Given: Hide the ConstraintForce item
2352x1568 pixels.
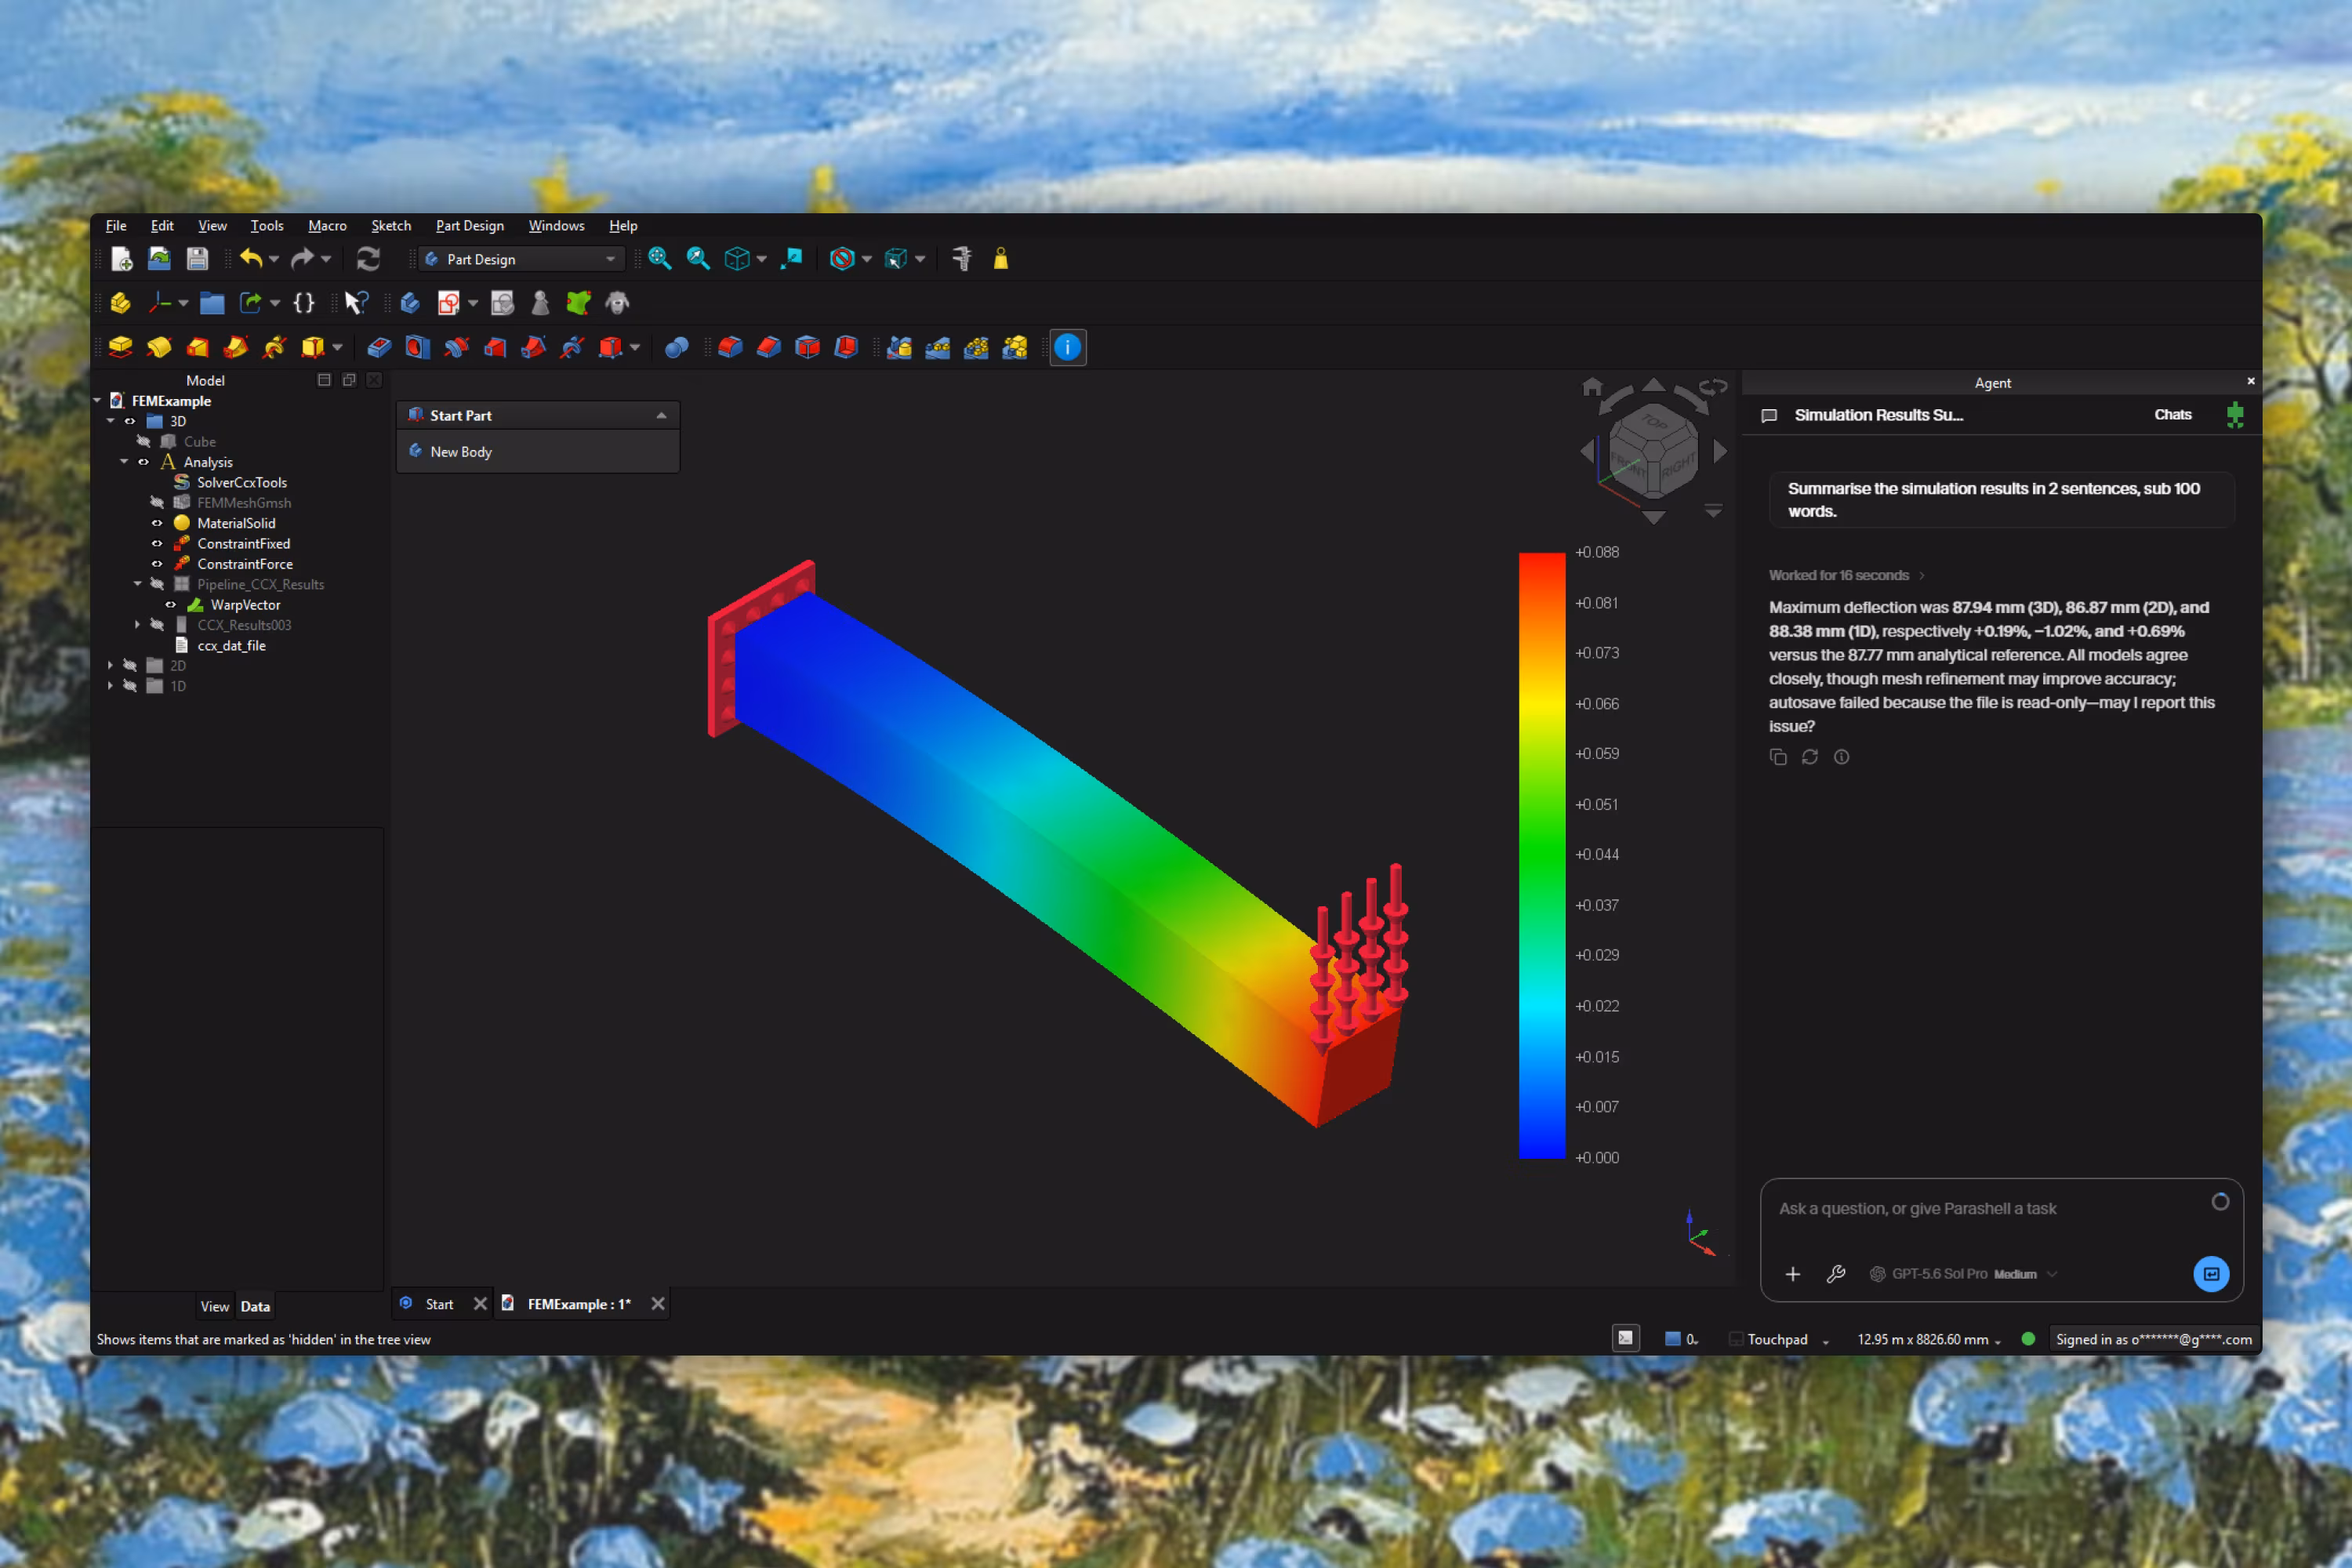Looking at the screenshot, I should click(157, 564).
